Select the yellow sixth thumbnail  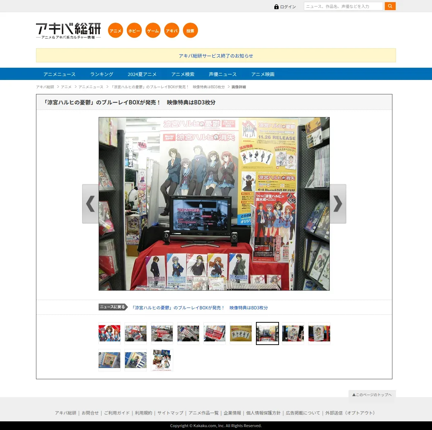click(x=241, y=333)
